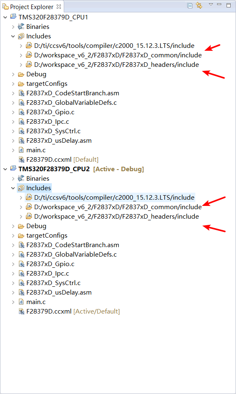This screenshot has height=394, width=236.
Task: Open the View Menu dropdown triangle
Action: coord(211,4)
